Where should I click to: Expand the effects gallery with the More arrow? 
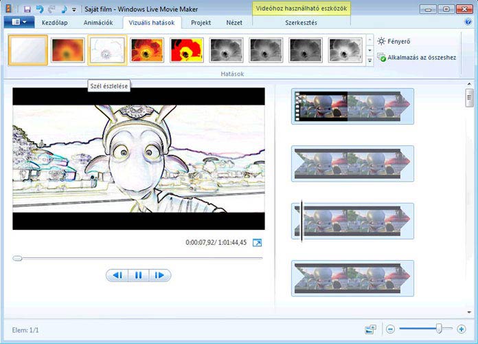coord(370,61)
